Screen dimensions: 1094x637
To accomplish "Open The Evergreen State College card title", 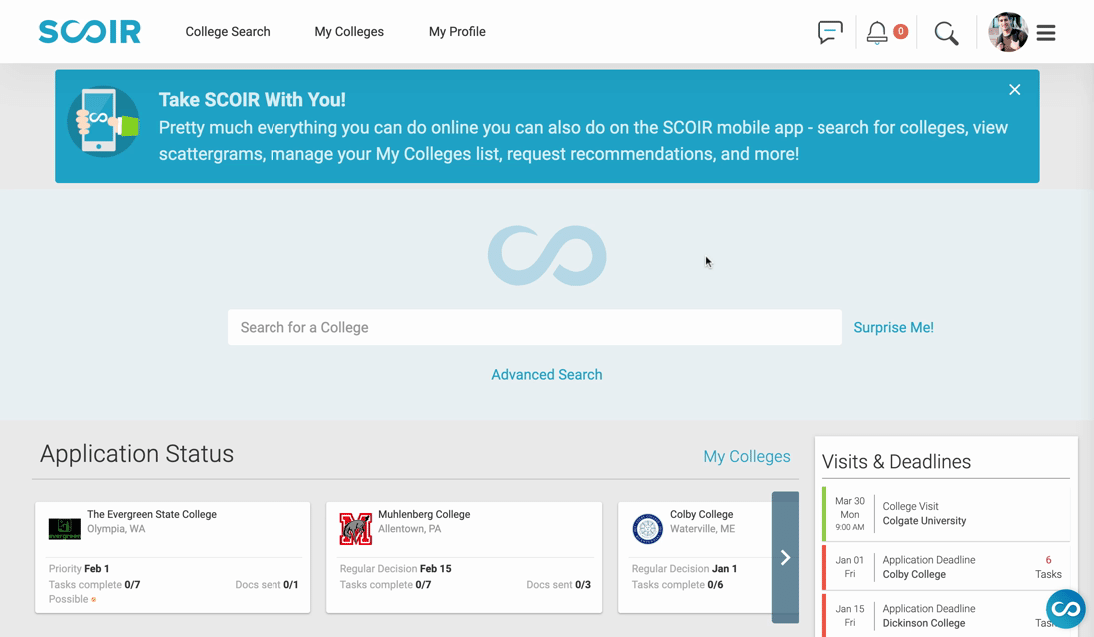I will [152, 514].
